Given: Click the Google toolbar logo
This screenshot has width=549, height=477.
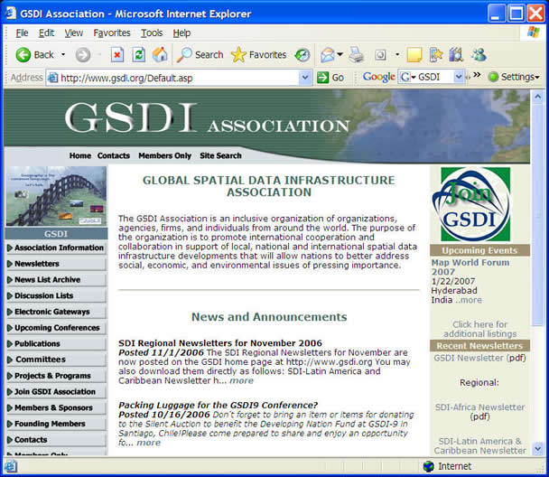Looking at the screenshot, I should pos(379,77).
